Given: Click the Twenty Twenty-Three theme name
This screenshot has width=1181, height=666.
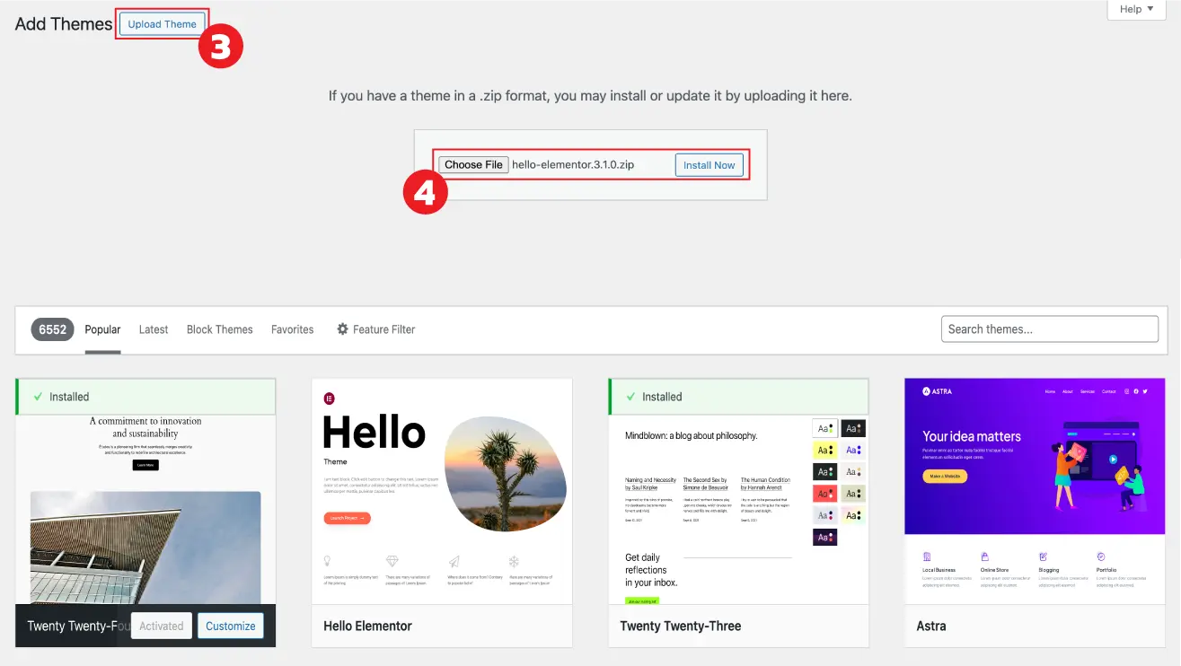Looking at the screenshot, I should 681,627.
